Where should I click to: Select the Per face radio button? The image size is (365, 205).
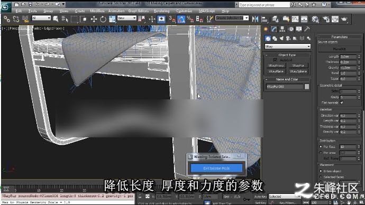pyautogui.click(x=321, y=147)
